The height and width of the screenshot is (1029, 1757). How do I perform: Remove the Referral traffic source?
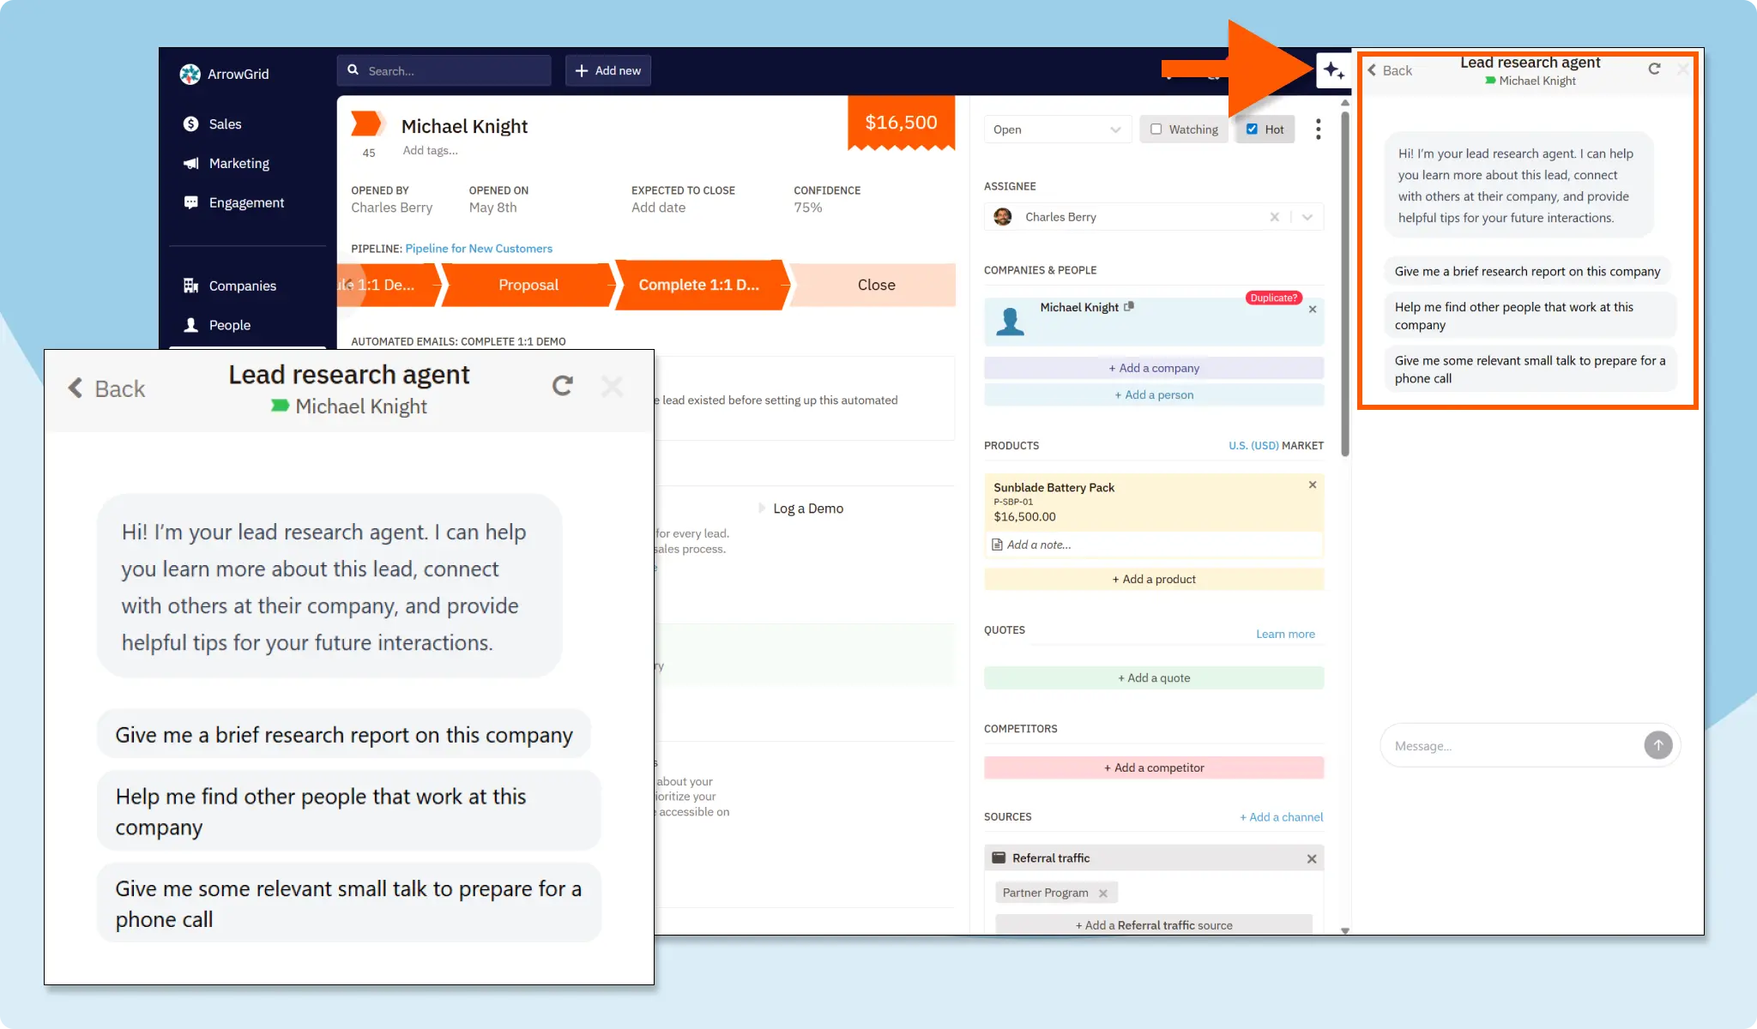coord(1311,858)
